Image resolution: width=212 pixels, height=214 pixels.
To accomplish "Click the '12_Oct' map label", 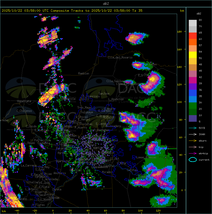I will [115, 159].
